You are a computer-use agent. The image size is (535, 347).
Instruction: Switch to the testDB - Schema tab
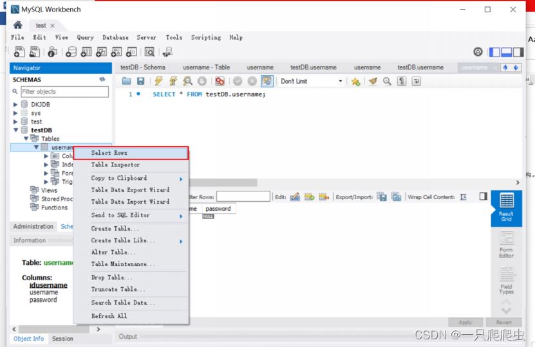tap(142, 67)
